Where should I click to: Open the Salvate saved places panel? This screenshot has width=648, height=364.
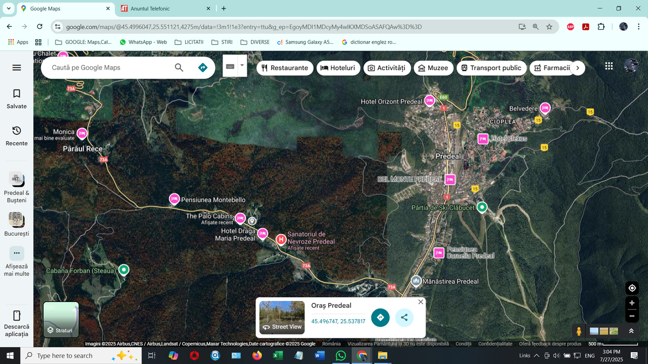[17, 99]
